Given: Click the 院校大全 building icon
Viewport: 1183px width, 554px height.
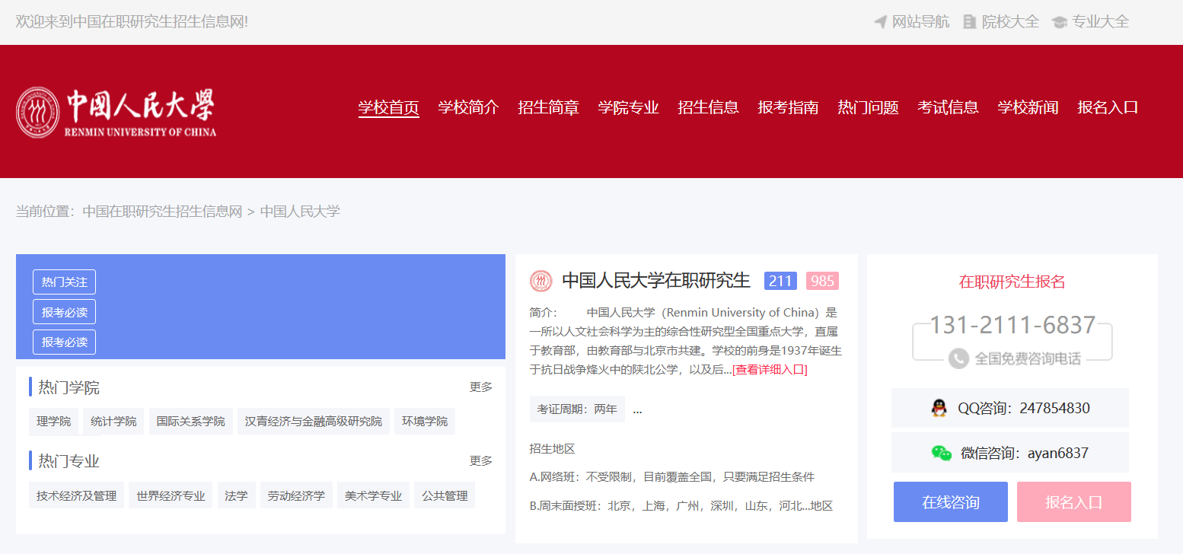Looking at the screenshot, I should coord(969,21).
